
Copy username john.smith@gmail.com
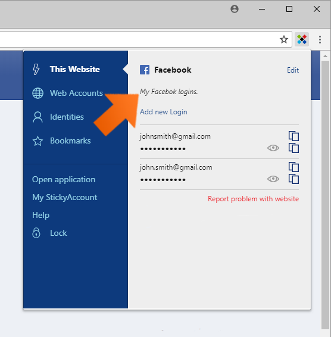(x=293, y=167)
